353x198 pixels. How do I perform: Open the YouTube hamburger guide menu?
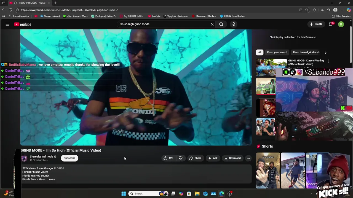[x=7, y=24]
